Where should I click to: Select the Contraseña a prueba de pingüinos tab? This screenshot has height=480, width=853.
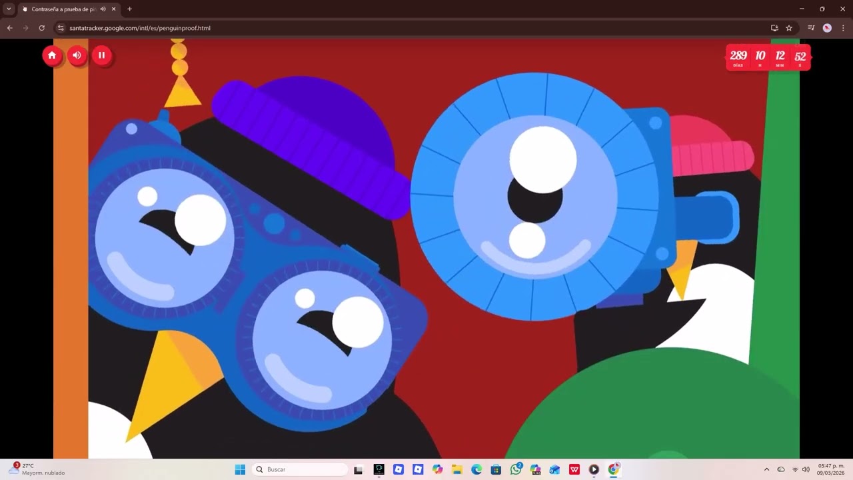pyautogui.click(x=69, y=9)
